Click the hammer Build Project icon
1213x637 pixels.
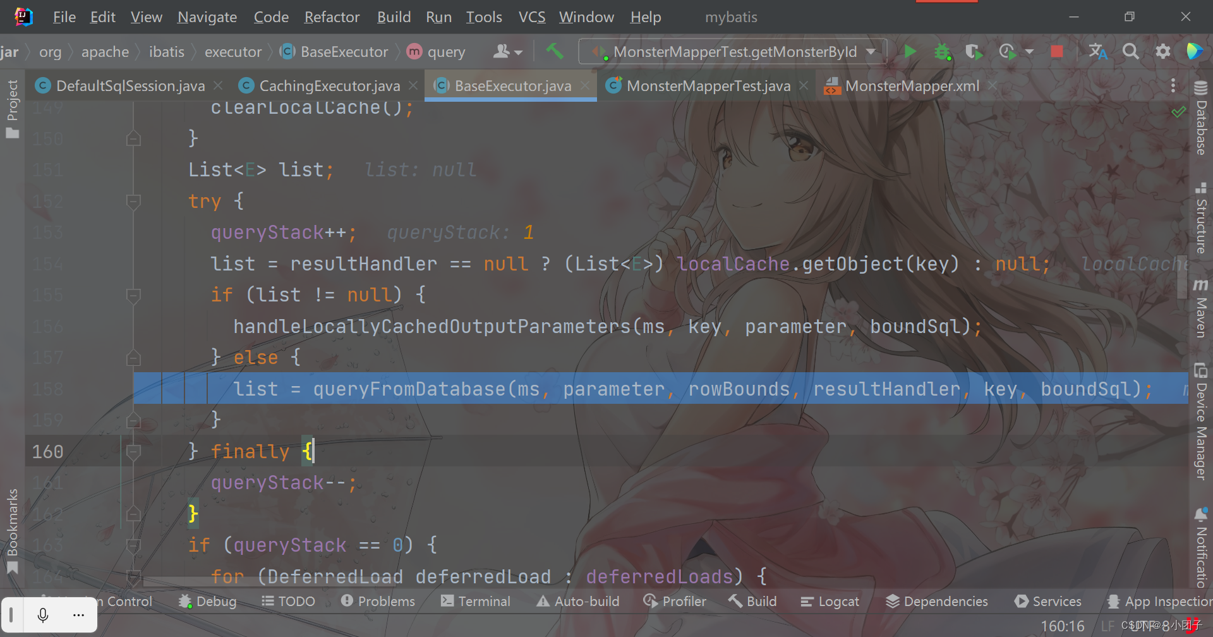tap(554, 51)
